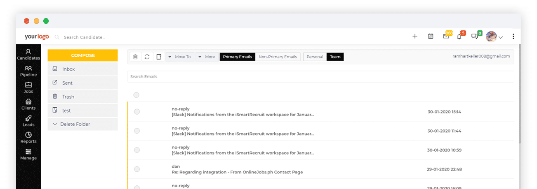Image resolution: width=537 pixels, height=189 pixels.
Task: Click the trash delete icon in email toolbar
Action: click(135, 57)
